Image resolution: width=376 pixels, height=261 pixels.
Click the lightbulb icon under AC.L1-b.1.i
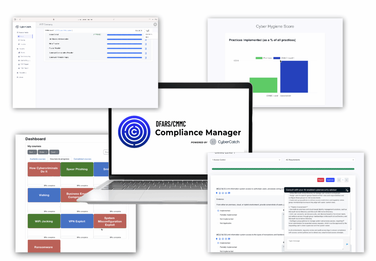pos(217,193)
